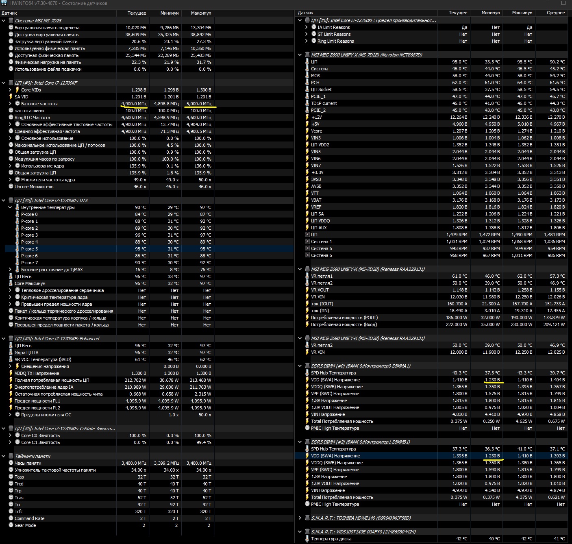Viewport: 572px width, 544px height.
Task: Expand the Смещения напряжения row
Action: (10, 366)
